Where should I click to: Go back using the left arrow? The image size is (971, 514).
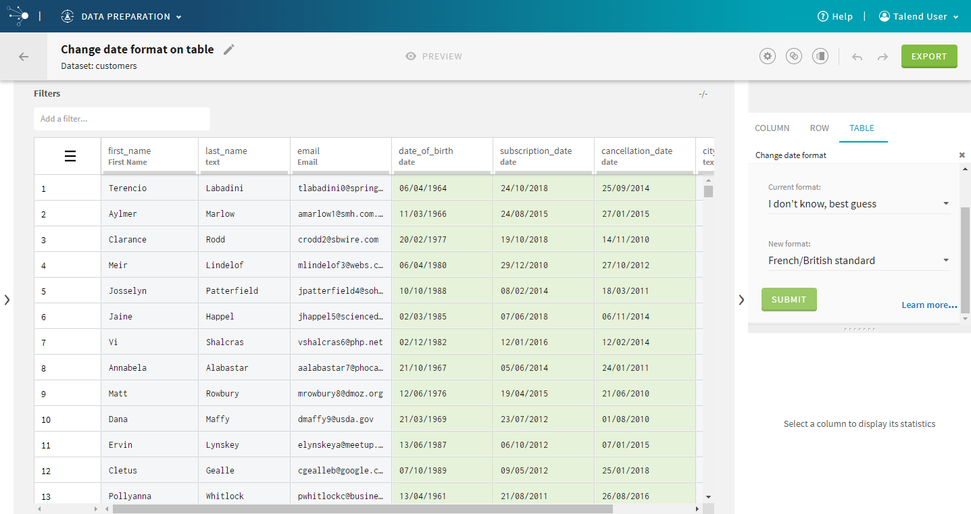[x=24, y=57]
